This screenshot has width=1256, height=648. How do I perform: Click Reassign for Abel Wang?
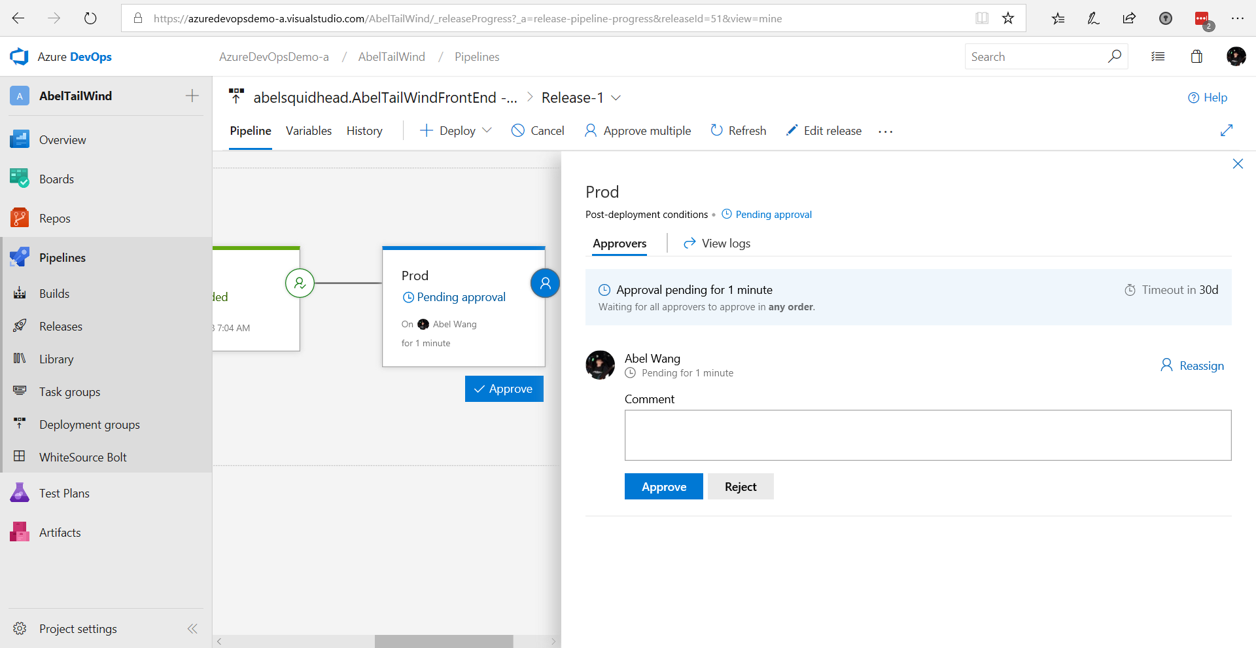[1192, 365]
